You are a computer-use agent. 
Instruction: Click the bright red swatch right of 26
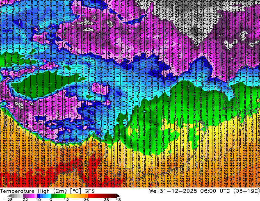(x=89, y=196)
